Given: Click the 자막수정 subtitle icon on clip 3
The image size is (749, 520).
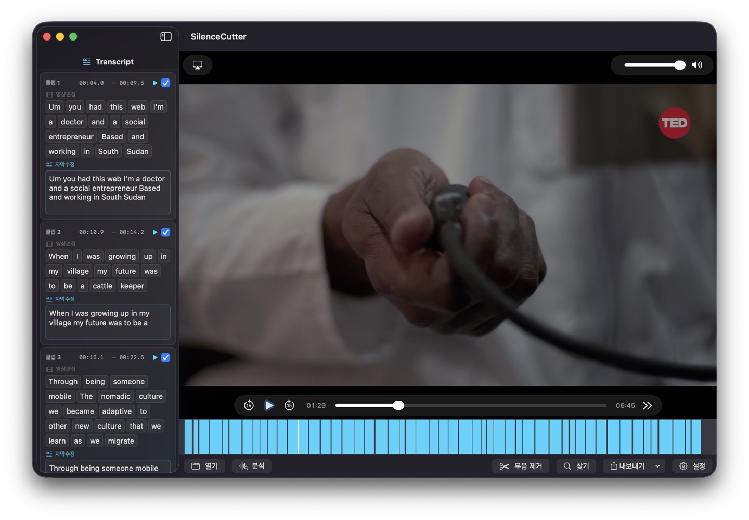Looking at the screenshot, I should (x=49, y=454).
